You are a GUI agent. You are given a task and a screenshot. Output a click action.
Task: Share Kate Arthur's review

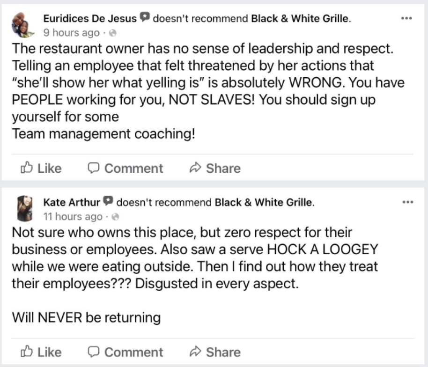(215, 352)
